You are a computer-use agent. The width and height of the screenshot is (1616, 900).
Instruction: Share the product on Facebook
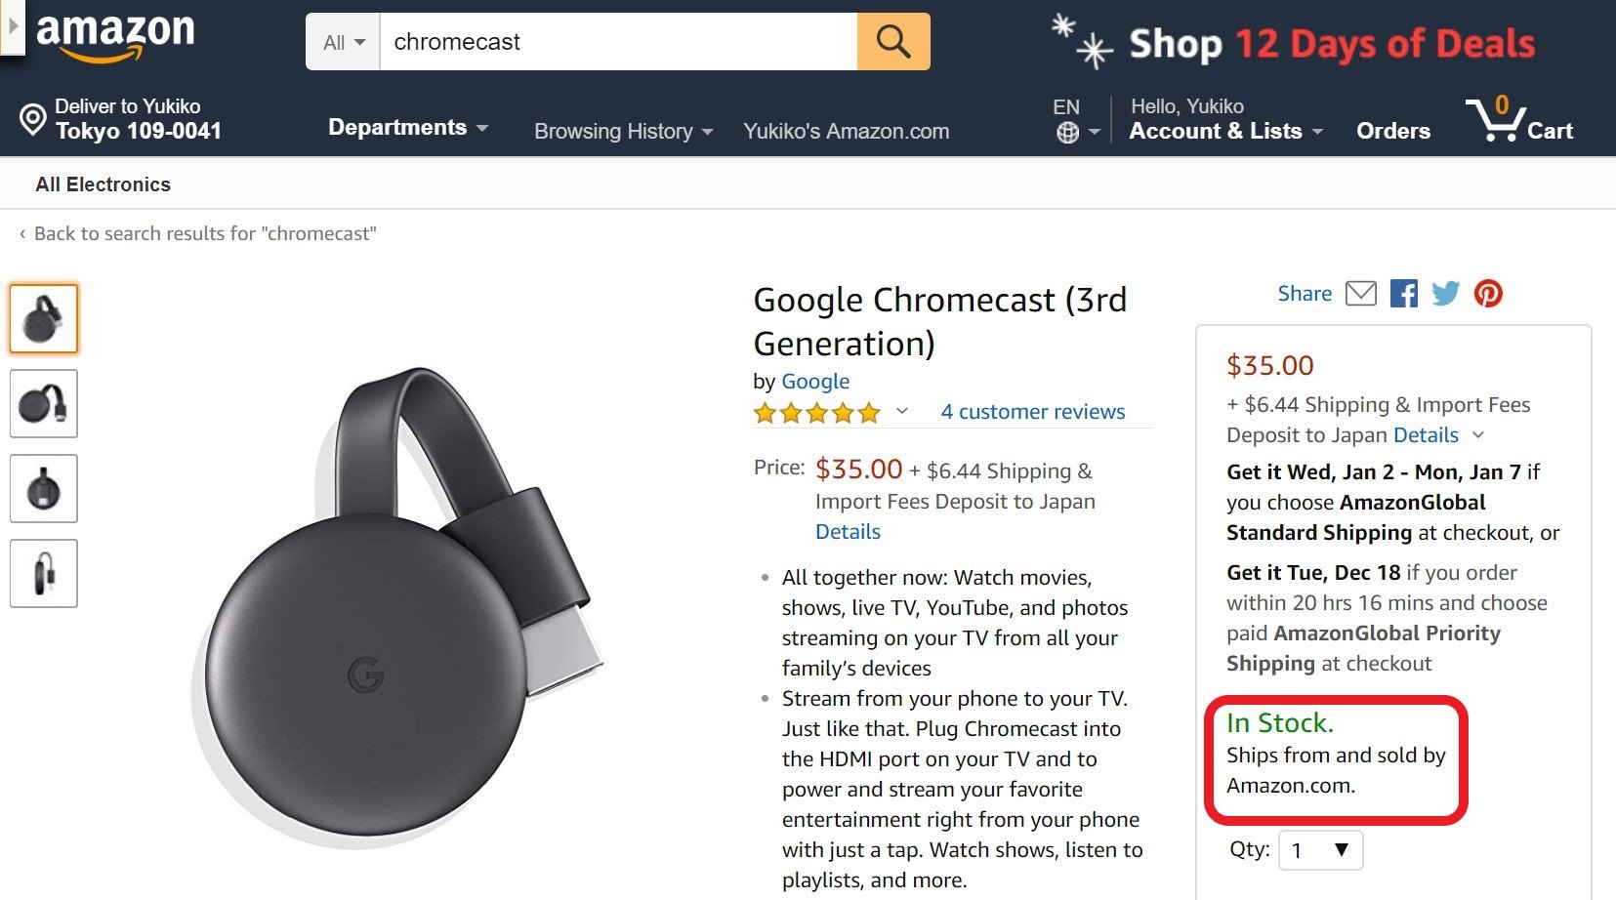[1404, 293]
